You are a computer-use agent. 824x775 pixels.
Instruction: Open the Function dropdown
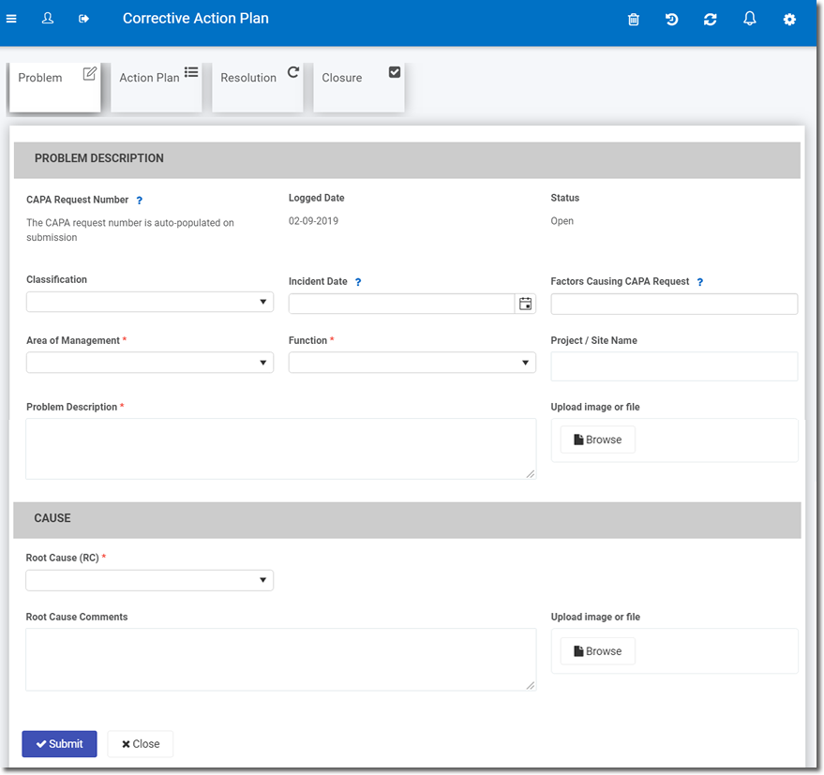pos(412,363)
